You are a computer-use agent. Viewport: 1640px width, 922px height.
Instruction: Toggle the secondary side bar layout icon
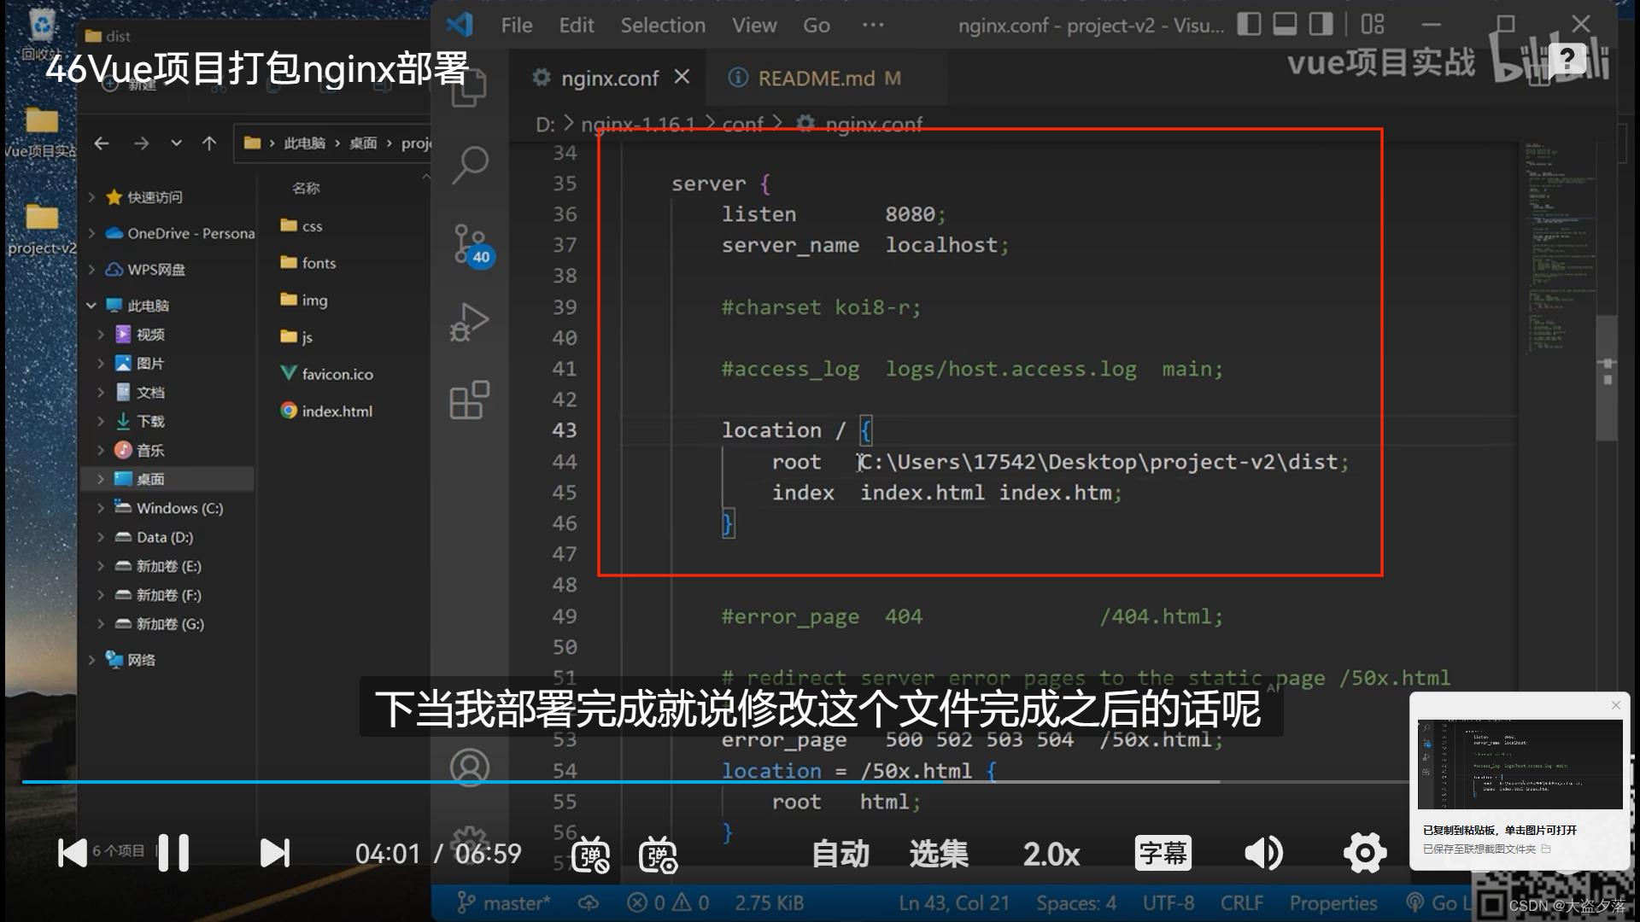1321,24
